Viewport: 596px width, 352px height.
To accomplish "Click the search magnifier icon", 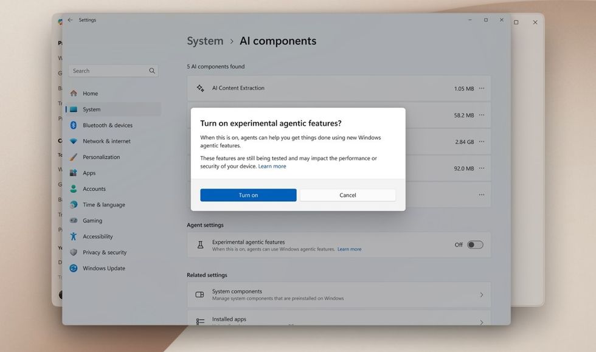I will pyautogui.click(x=152, y=71).
